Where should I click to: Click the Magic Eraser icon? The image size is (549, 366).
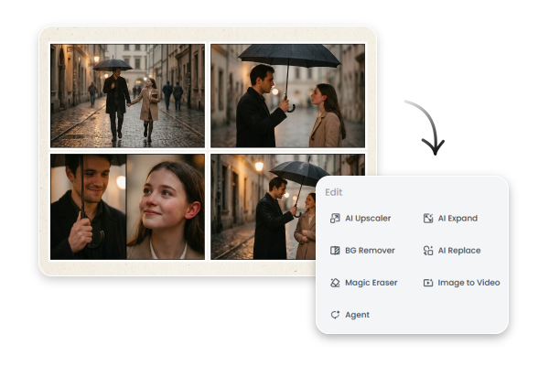pyautogui.click(x=335, y=283)
